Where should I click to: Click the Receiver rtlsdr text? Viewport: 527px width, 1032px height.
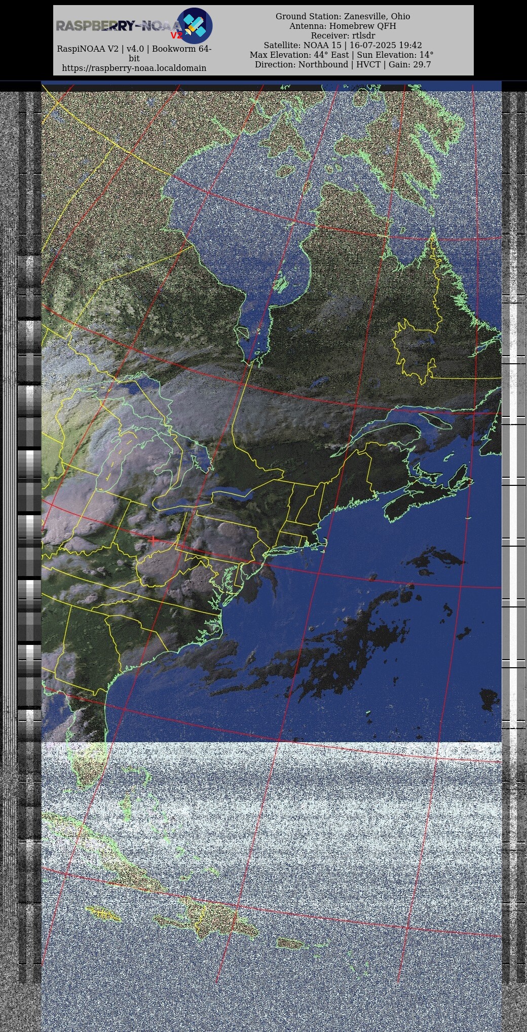343,35
